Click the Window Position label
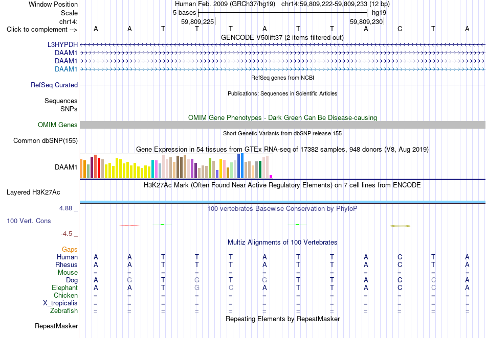 click(53, 4)
